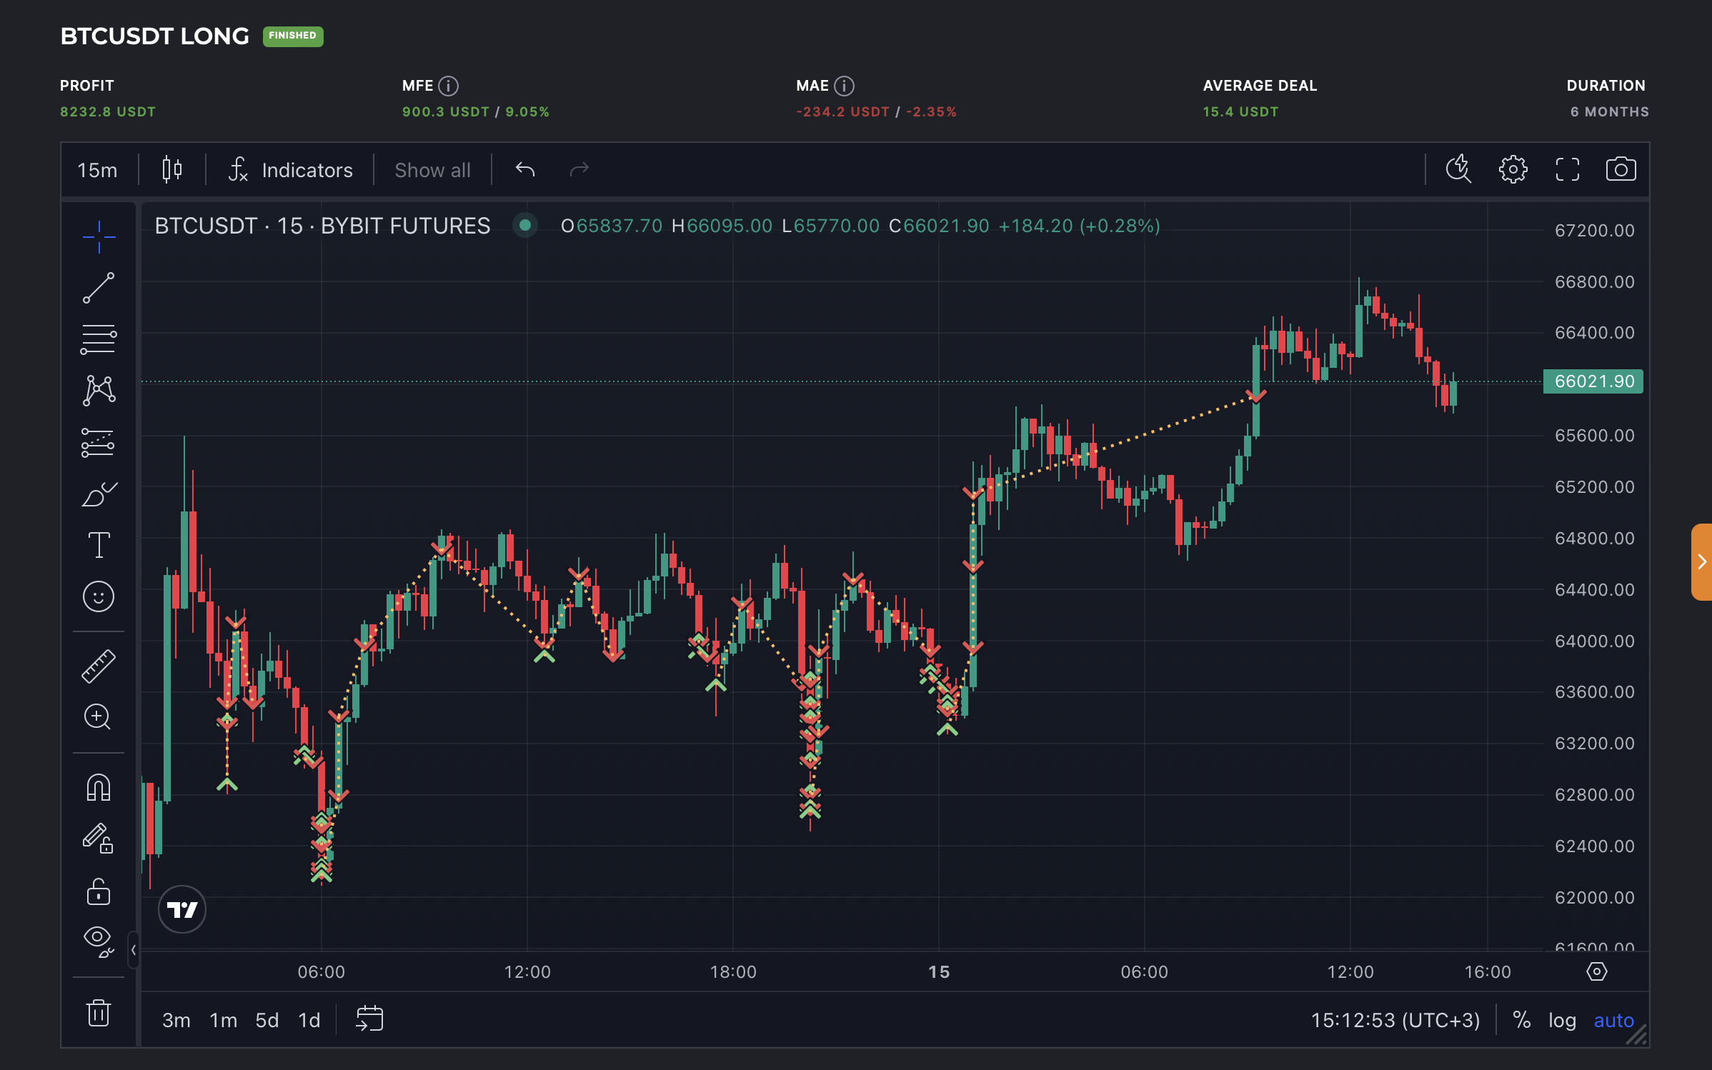Enter fullscreen mode for the chart

coord(1567,169)
